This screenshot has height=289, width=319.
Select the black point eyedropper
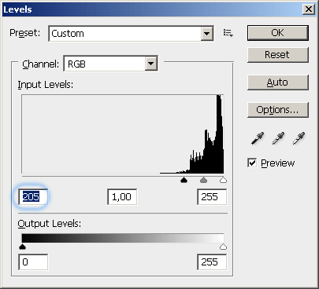tap(258, 138)
